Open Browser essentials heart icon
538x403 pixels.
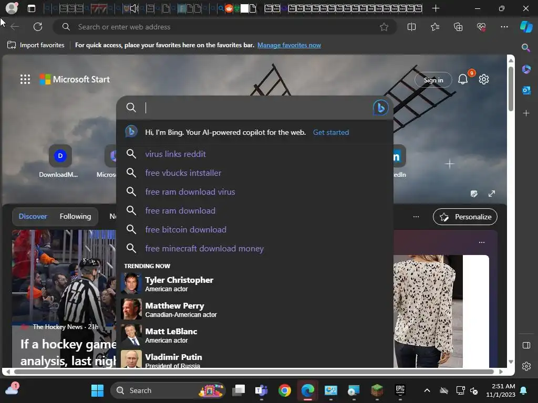481,27
